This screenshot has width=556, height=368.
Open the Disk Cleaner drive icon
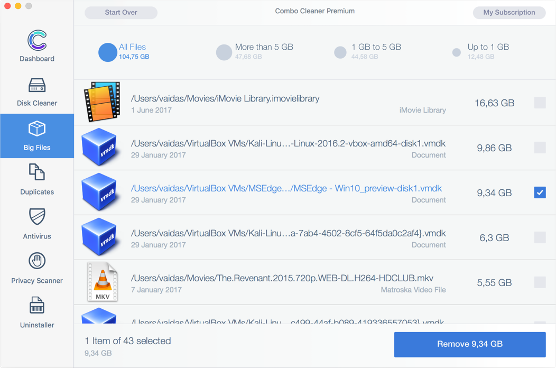point(37,85)
